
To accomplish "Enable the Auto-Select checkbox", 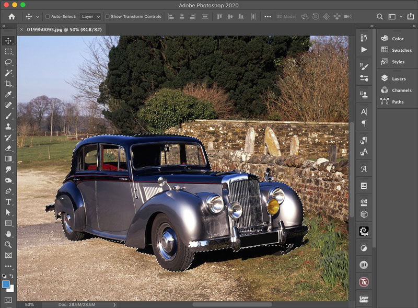I will [48, 17].
